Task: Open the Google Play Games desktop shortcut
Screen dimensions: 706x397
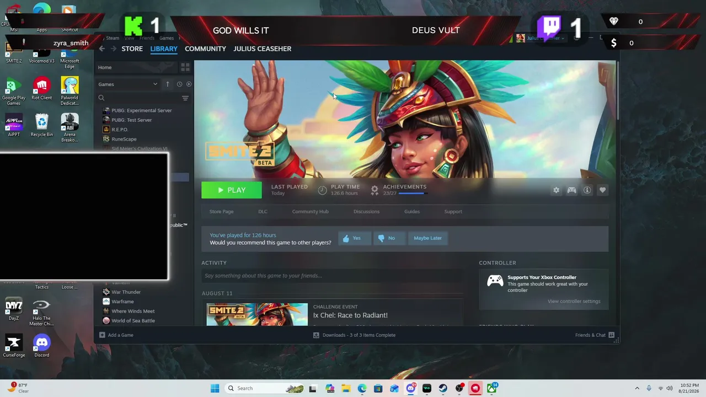Action: pyautogui.click(x=14, y=92)
